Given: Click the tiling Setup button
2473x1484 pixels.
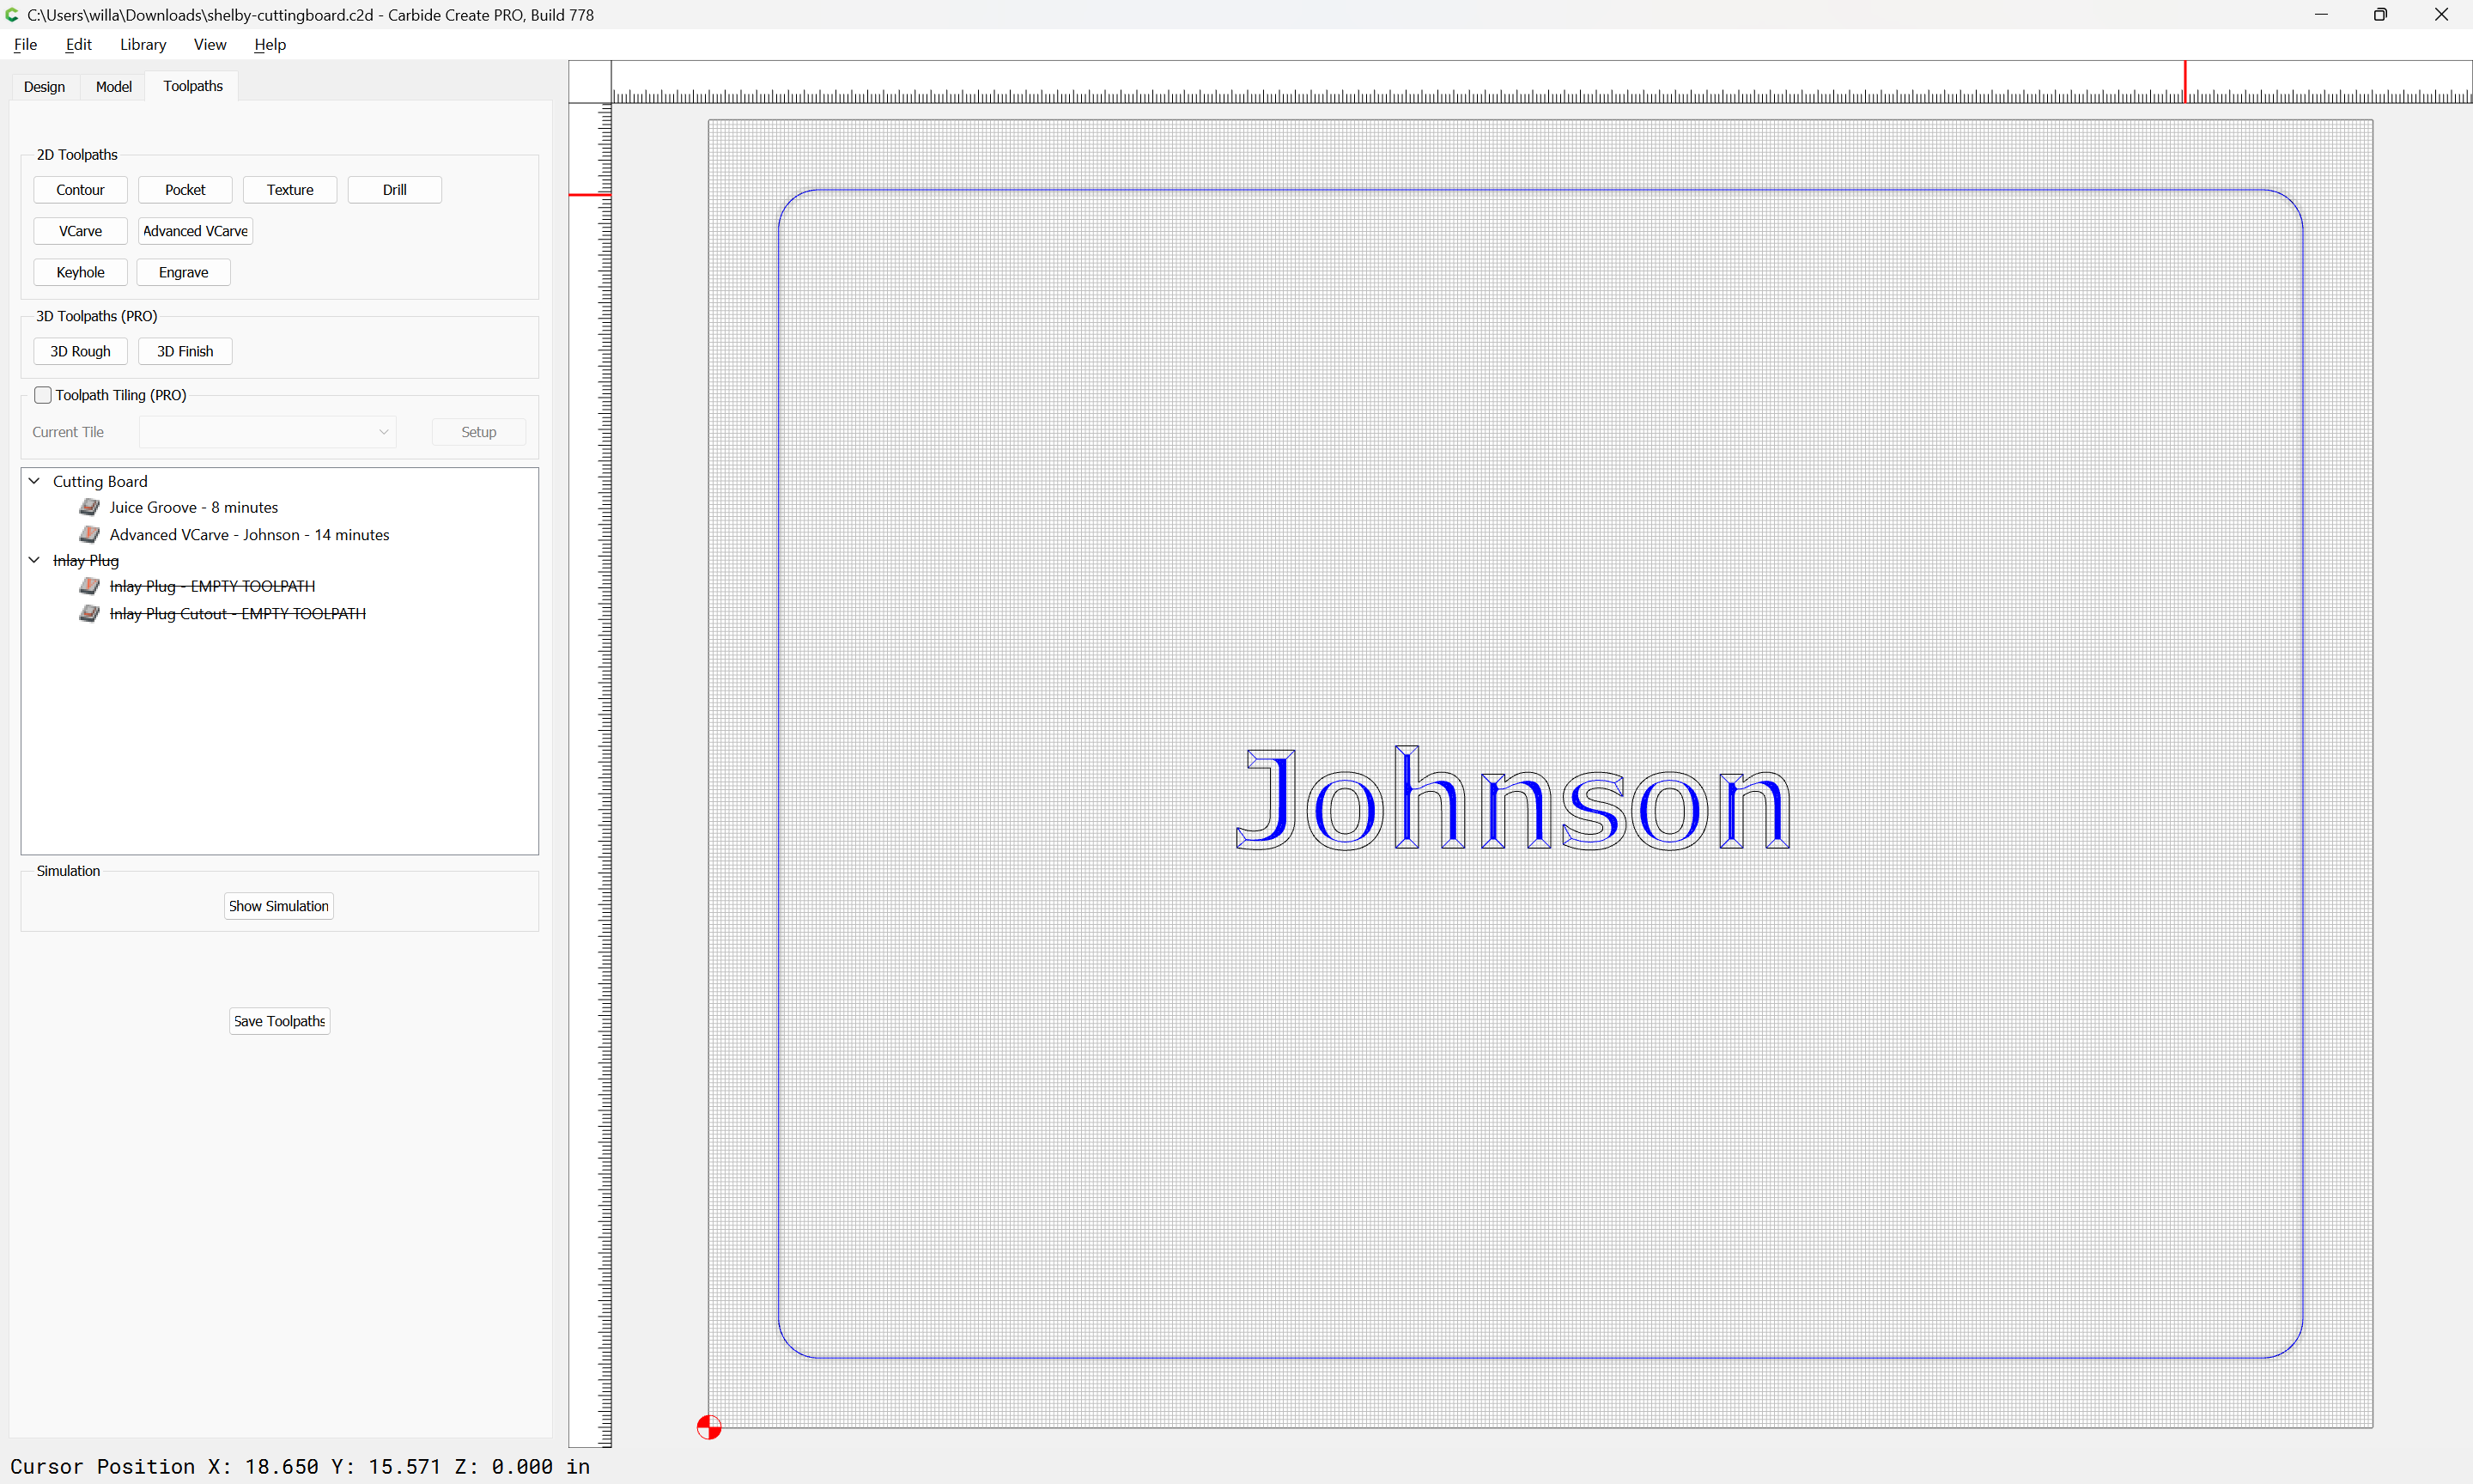Looking at the screenshot, I should tap(479, 432).
